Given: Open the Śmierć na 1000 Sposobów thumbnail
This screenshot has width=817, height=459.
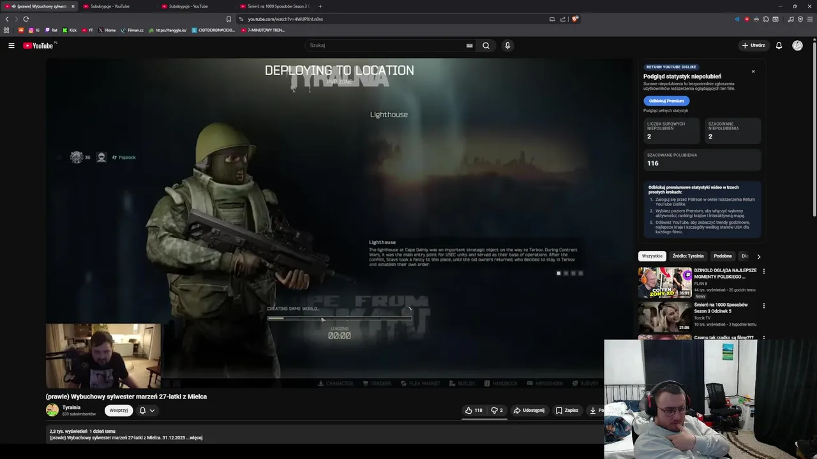Looking at the screenshot, I should point(665,317).
